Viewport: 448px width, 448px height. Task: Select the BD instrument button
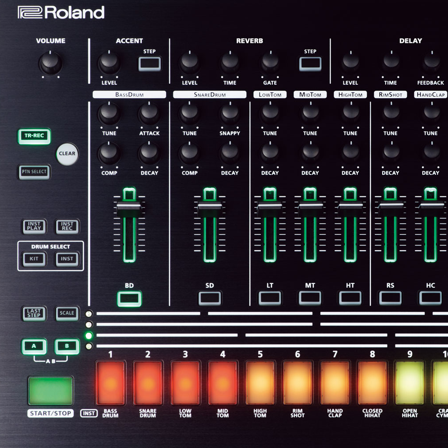coord(129,299)
